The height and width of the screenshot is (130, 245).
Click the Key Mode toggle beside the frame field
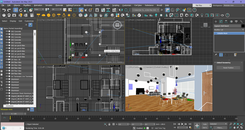click(x=175, y=128)
